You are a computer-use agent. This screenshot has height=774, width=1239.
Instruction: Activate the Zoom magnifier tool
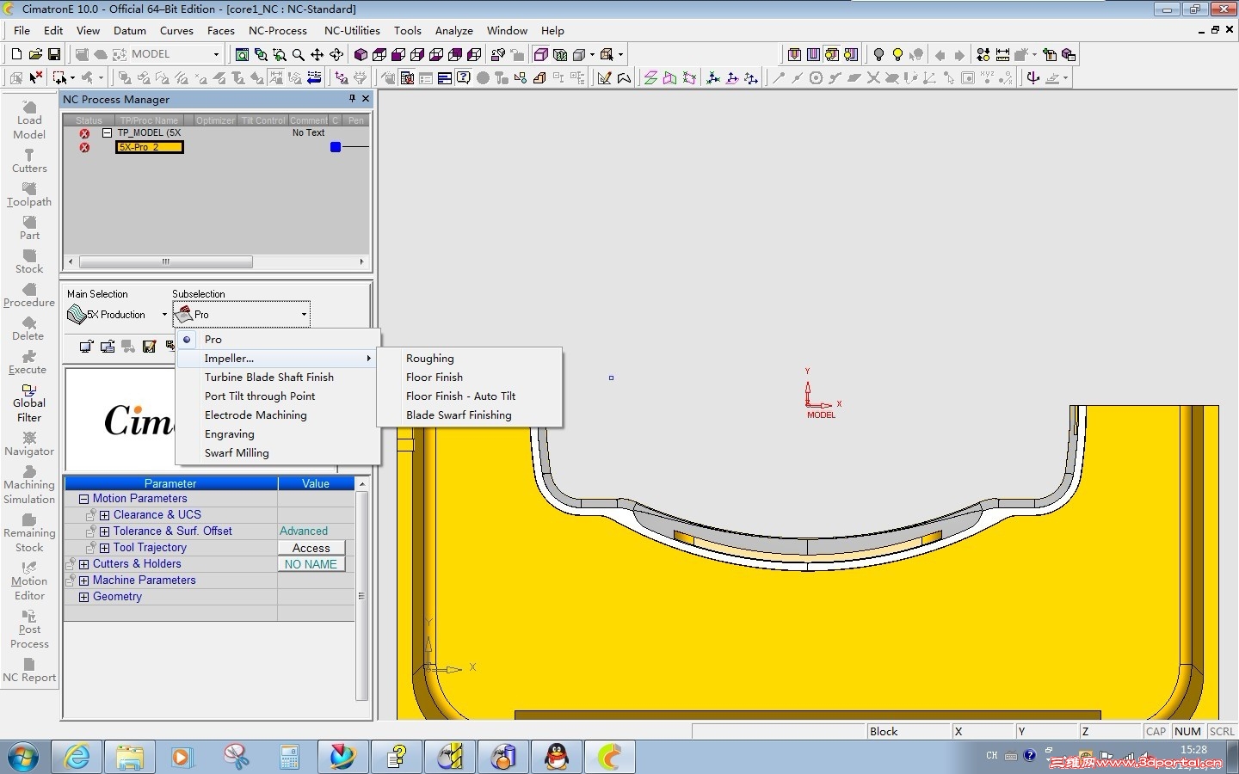click(299, 54)
